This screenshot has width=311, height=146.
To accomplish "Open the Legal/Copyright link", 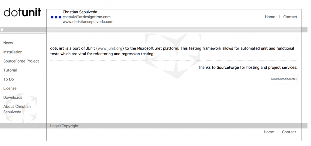I will point(64,126).
